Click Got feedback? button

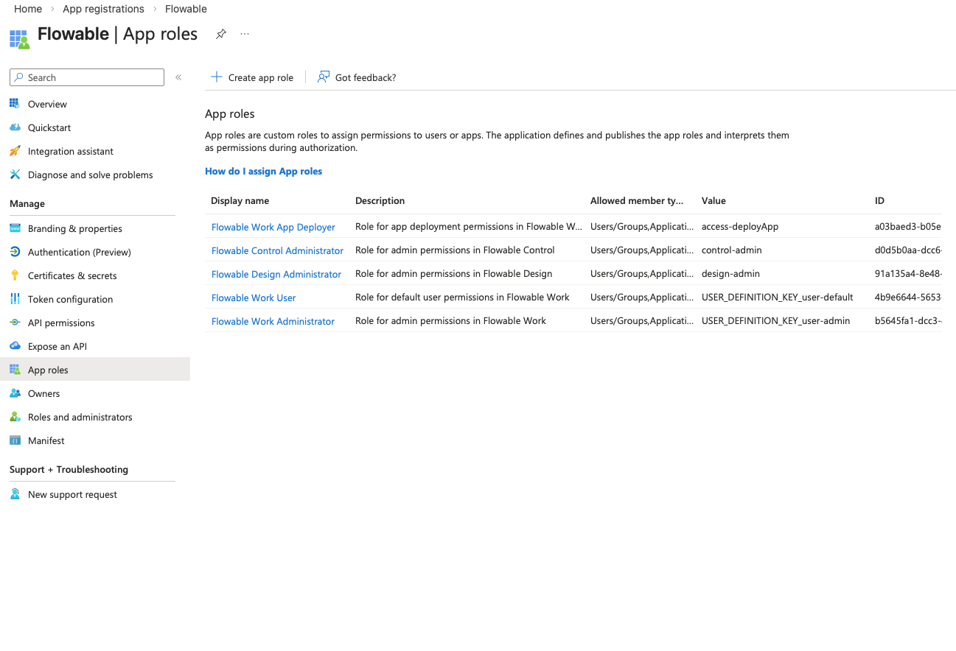click(357, 77)
